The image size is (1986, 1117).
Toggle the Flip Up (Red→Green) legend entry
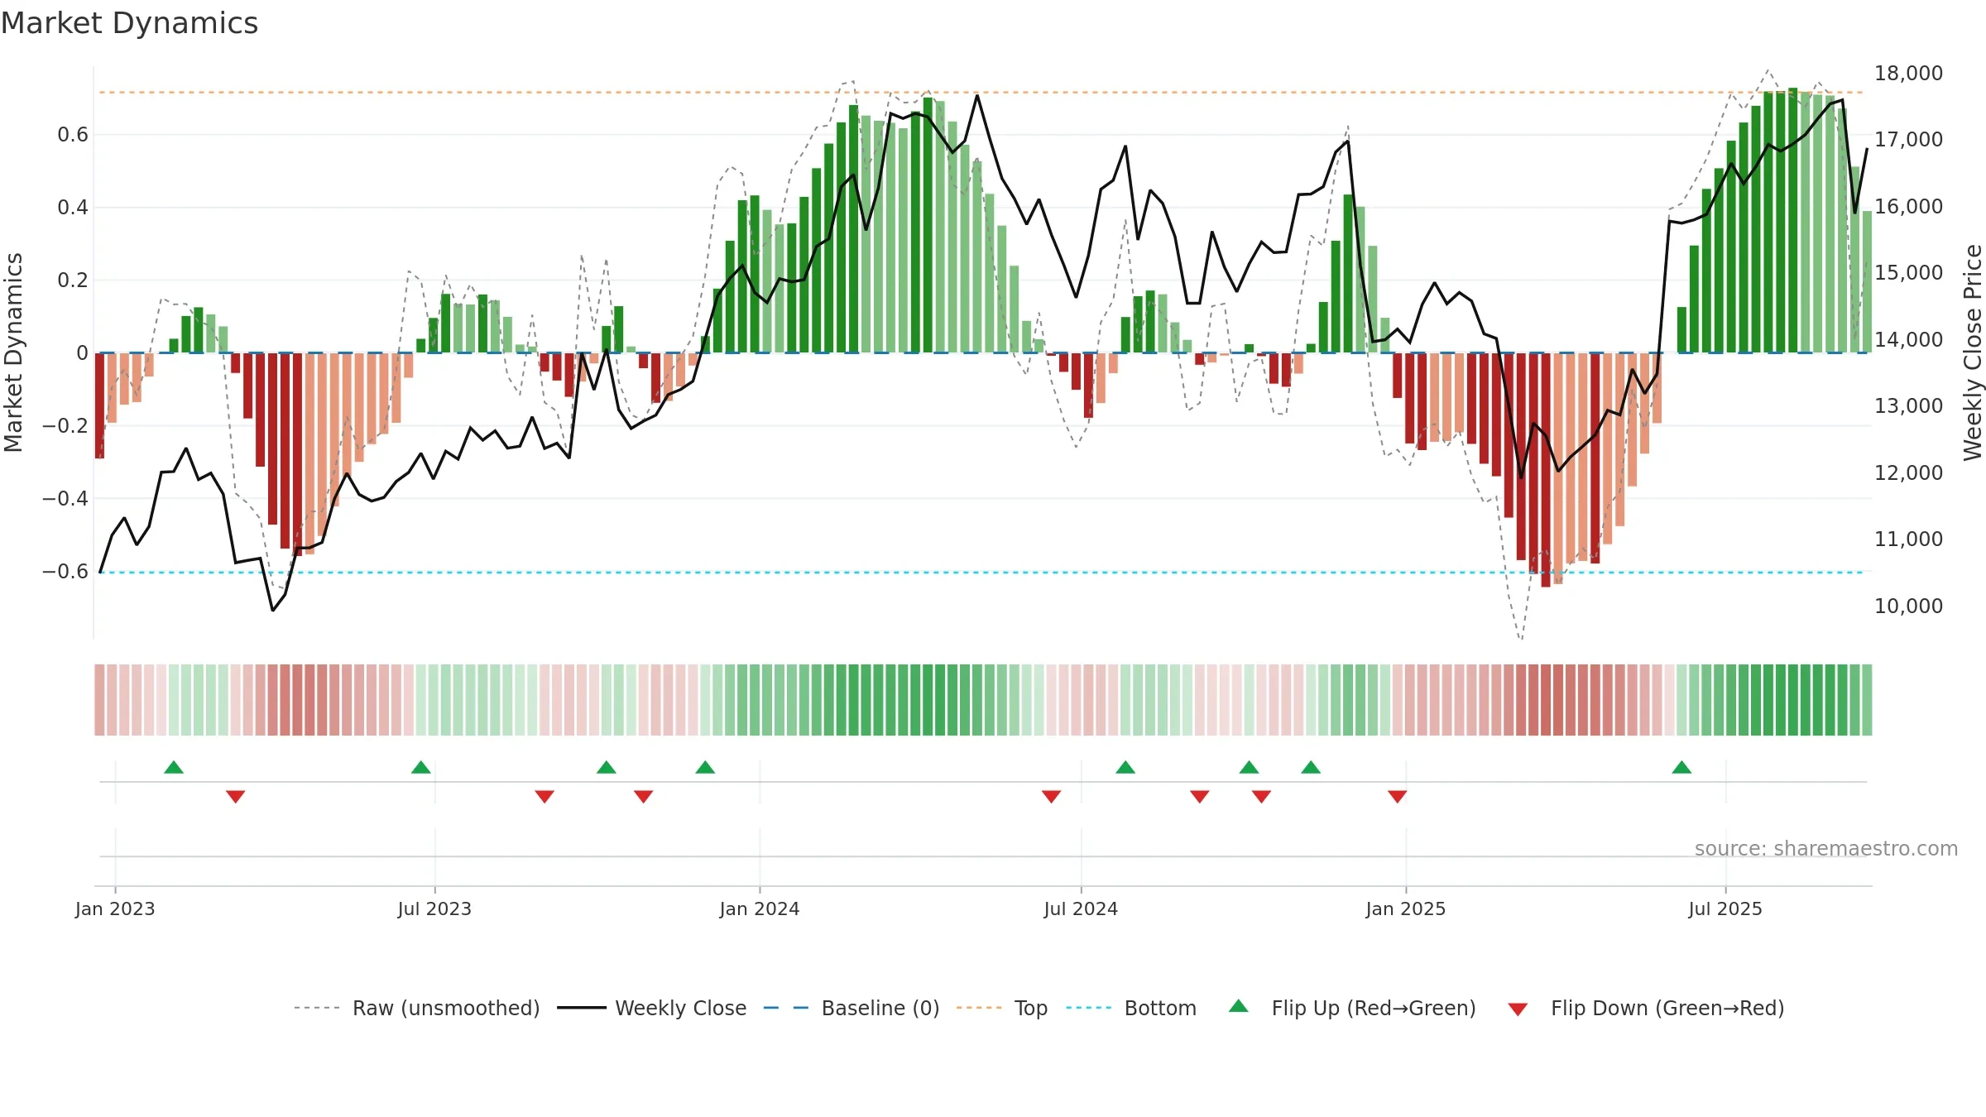(x=1352, y=1008)
